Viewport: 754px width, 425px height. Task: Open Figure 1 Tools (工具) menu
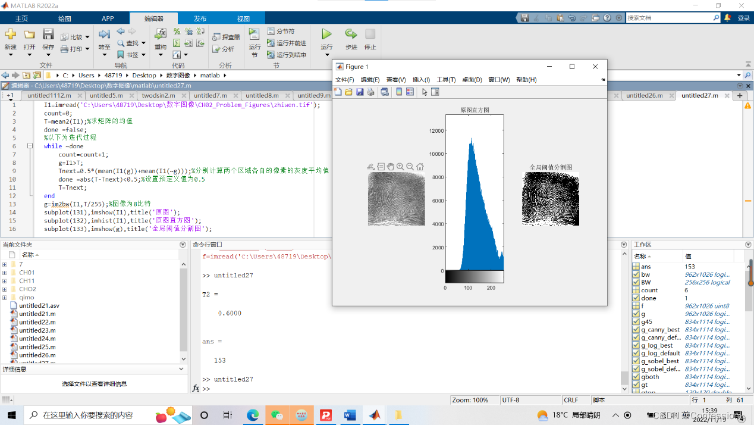click(446, 80)
